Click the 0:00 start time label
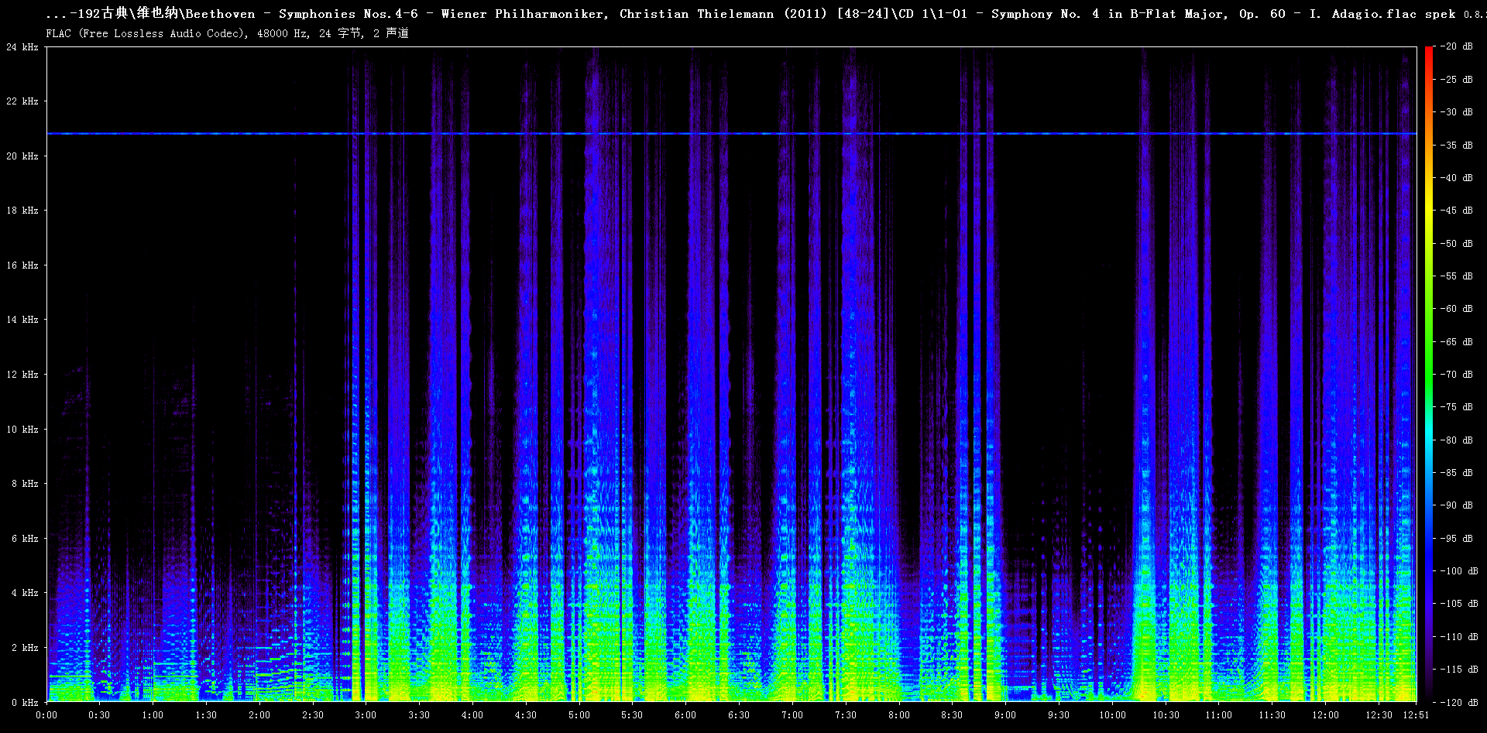The height and width of the screenshot is (733, 1487). point(46,715)
